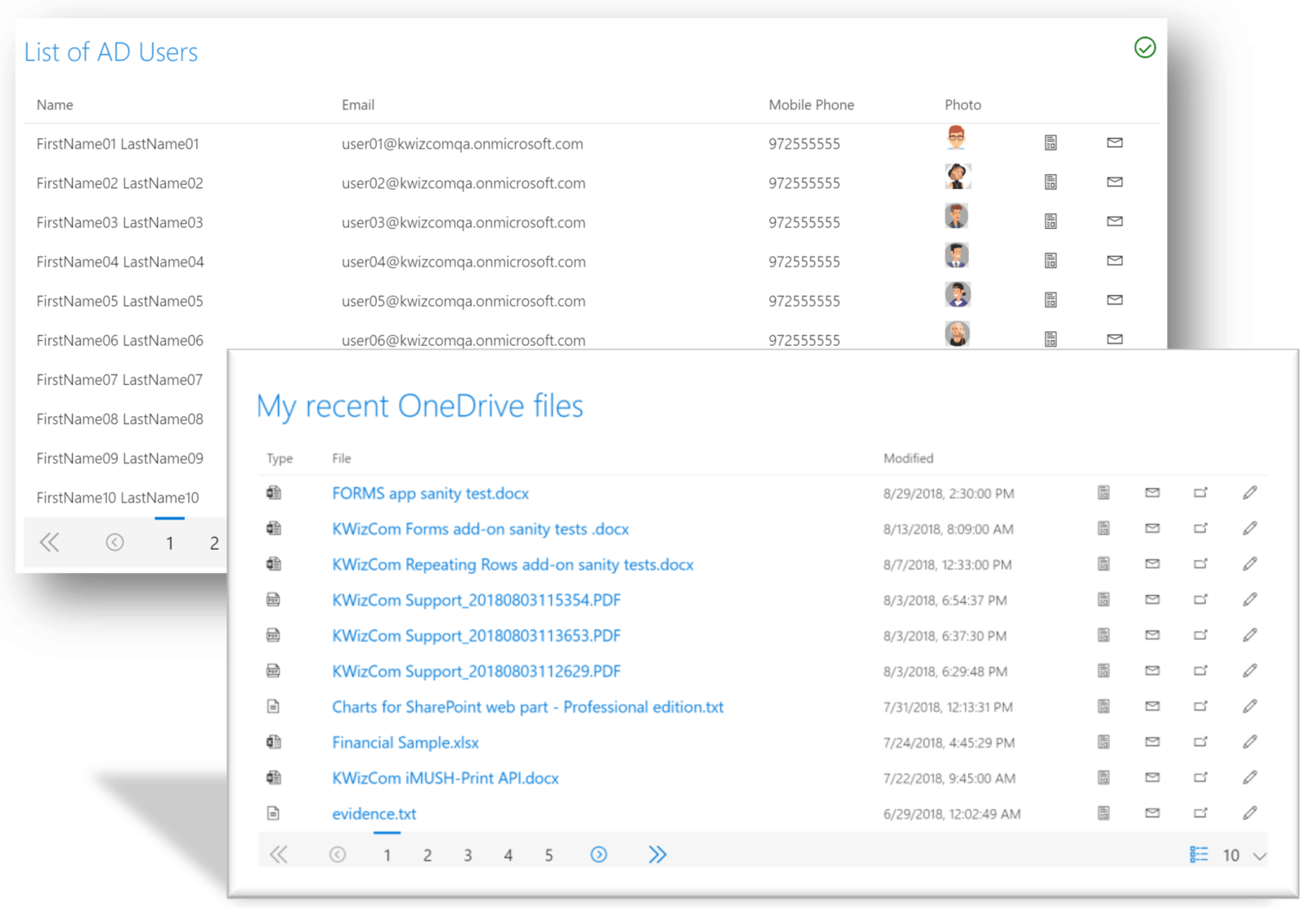
Task: Open KWizCom Forms add-on sanity tests .docx
Action: 480,528
